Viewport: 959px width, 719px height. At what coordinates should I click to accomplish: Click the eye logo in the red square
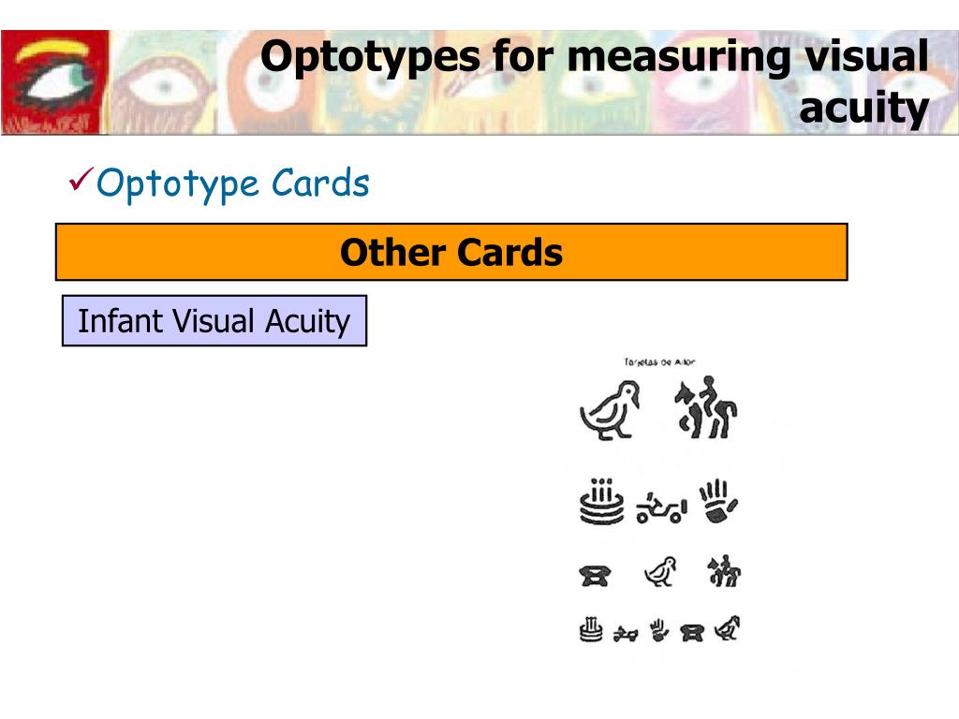55,82
